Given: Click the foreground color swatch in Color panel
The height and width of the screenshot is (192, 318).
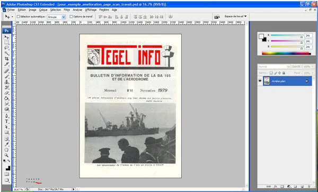Looking at the screenshot, I should coord(261,36).
